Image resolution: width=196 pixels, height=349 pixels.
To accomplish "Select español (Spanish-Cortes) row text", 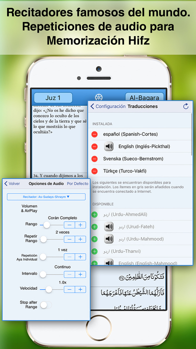I will pyautogui.click(x=130, y=134).
